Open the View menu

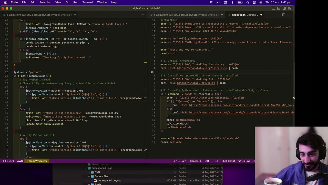58,2
